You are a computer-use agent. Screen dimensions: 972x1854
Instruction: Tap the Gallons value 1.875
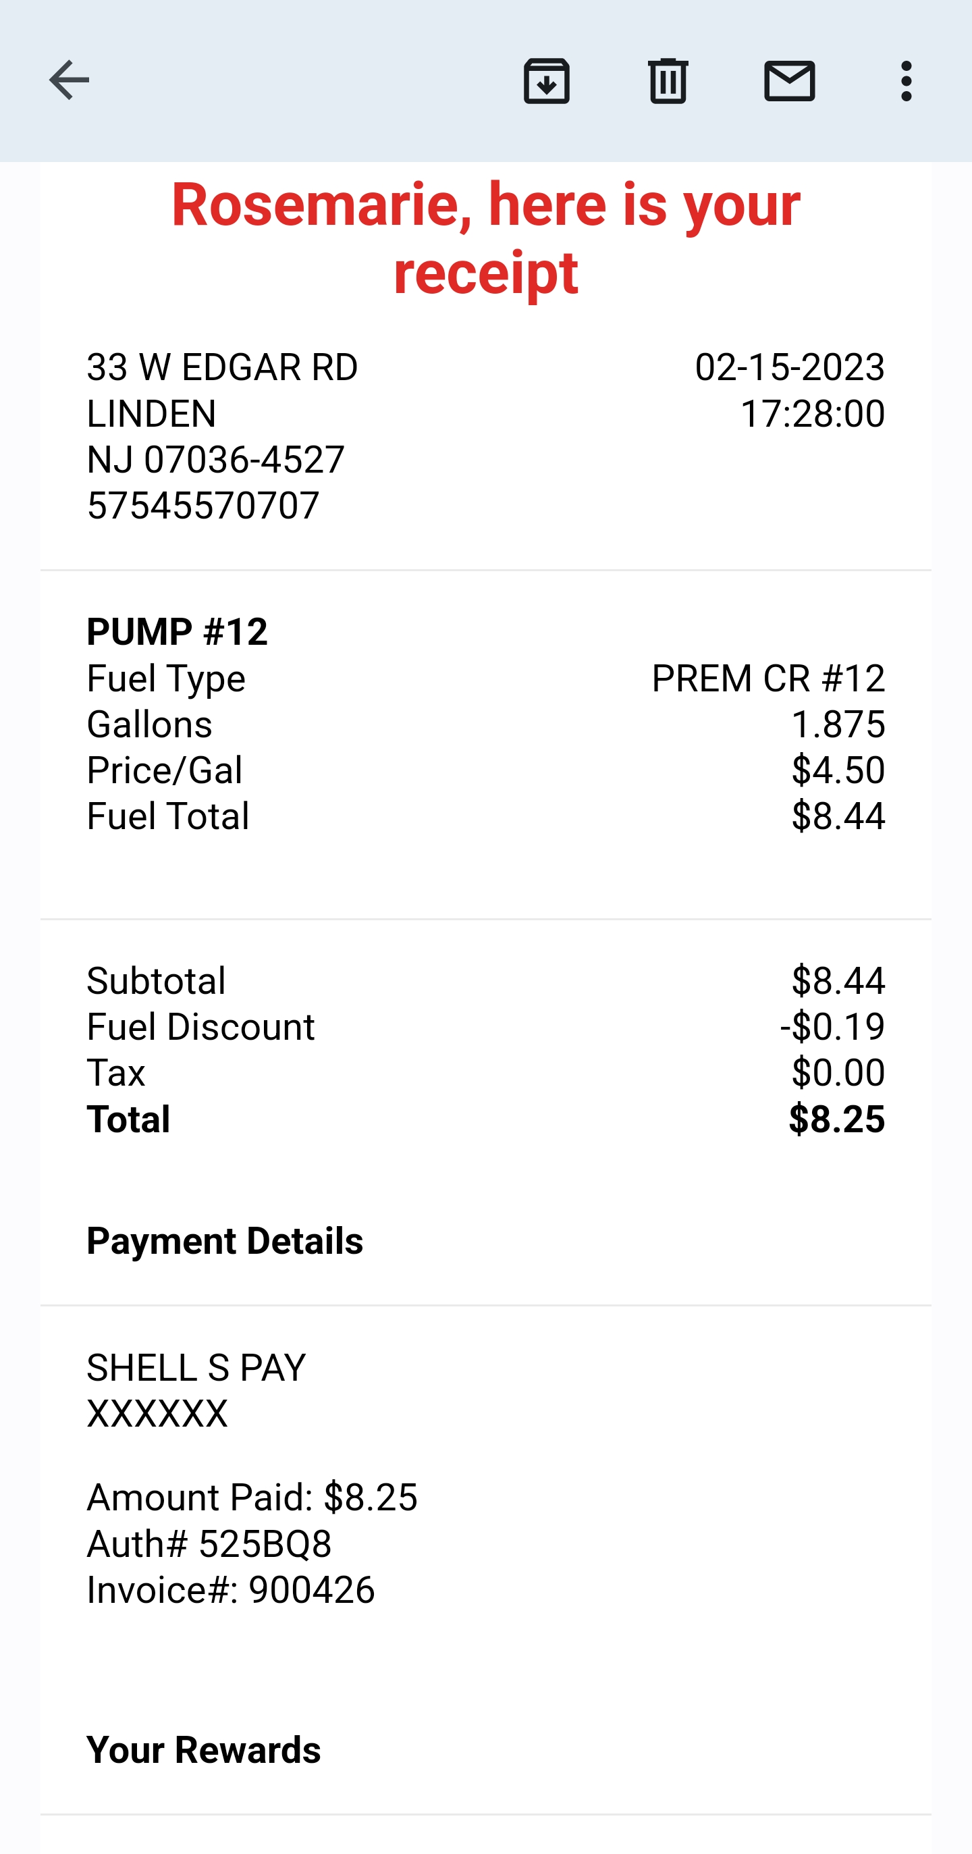coord(838,724)
